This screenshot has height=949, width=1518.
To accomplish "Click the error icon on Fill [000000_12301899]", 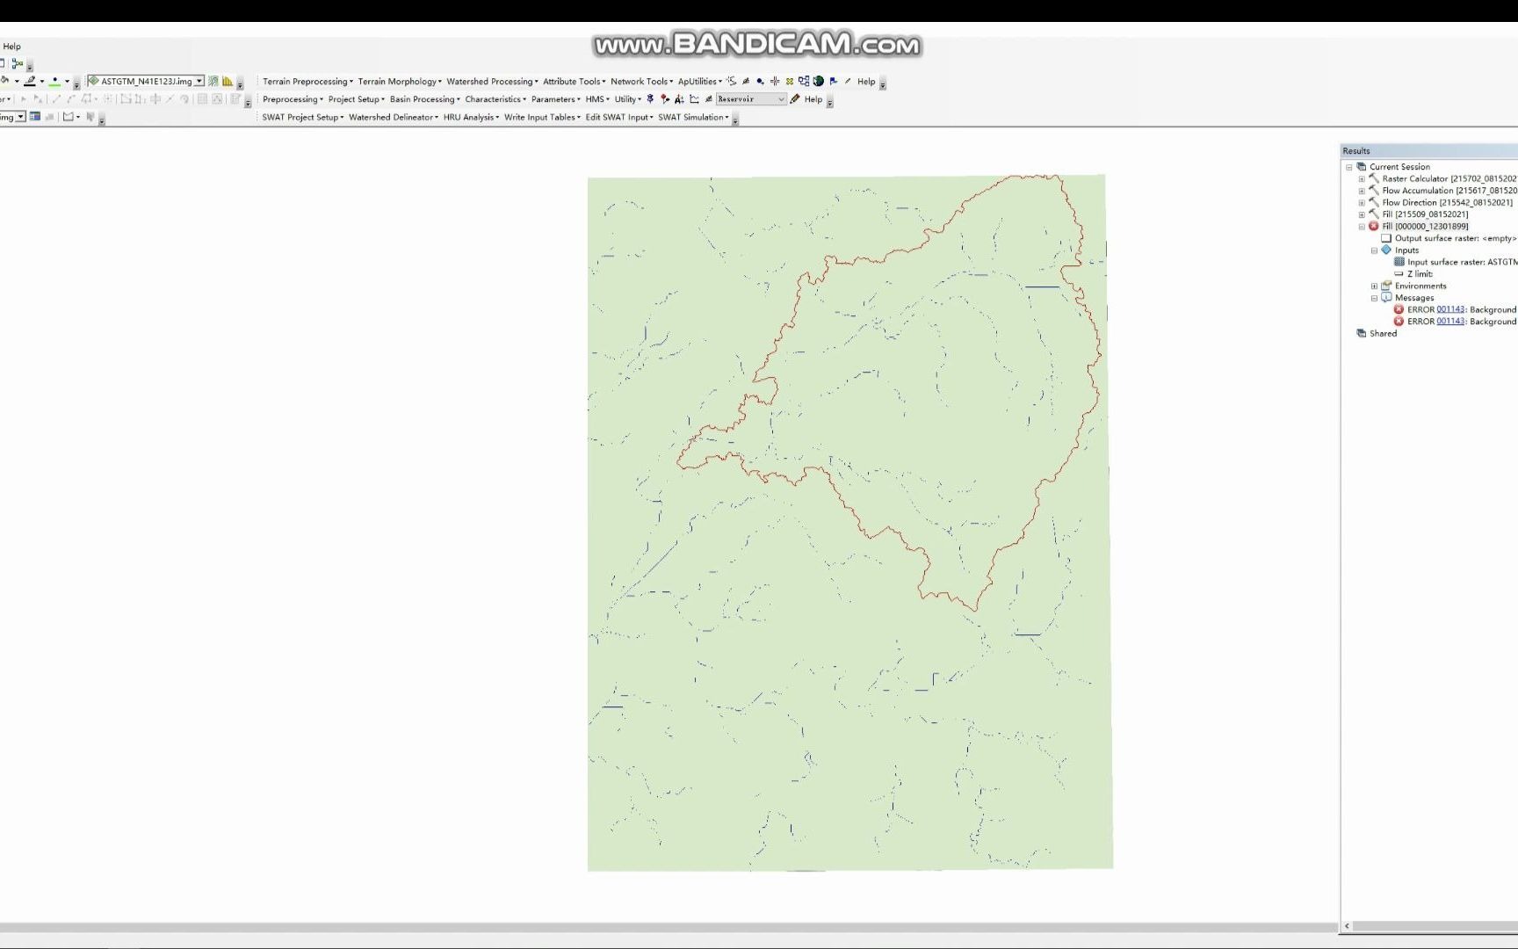I will click(x=1373, y=226).
